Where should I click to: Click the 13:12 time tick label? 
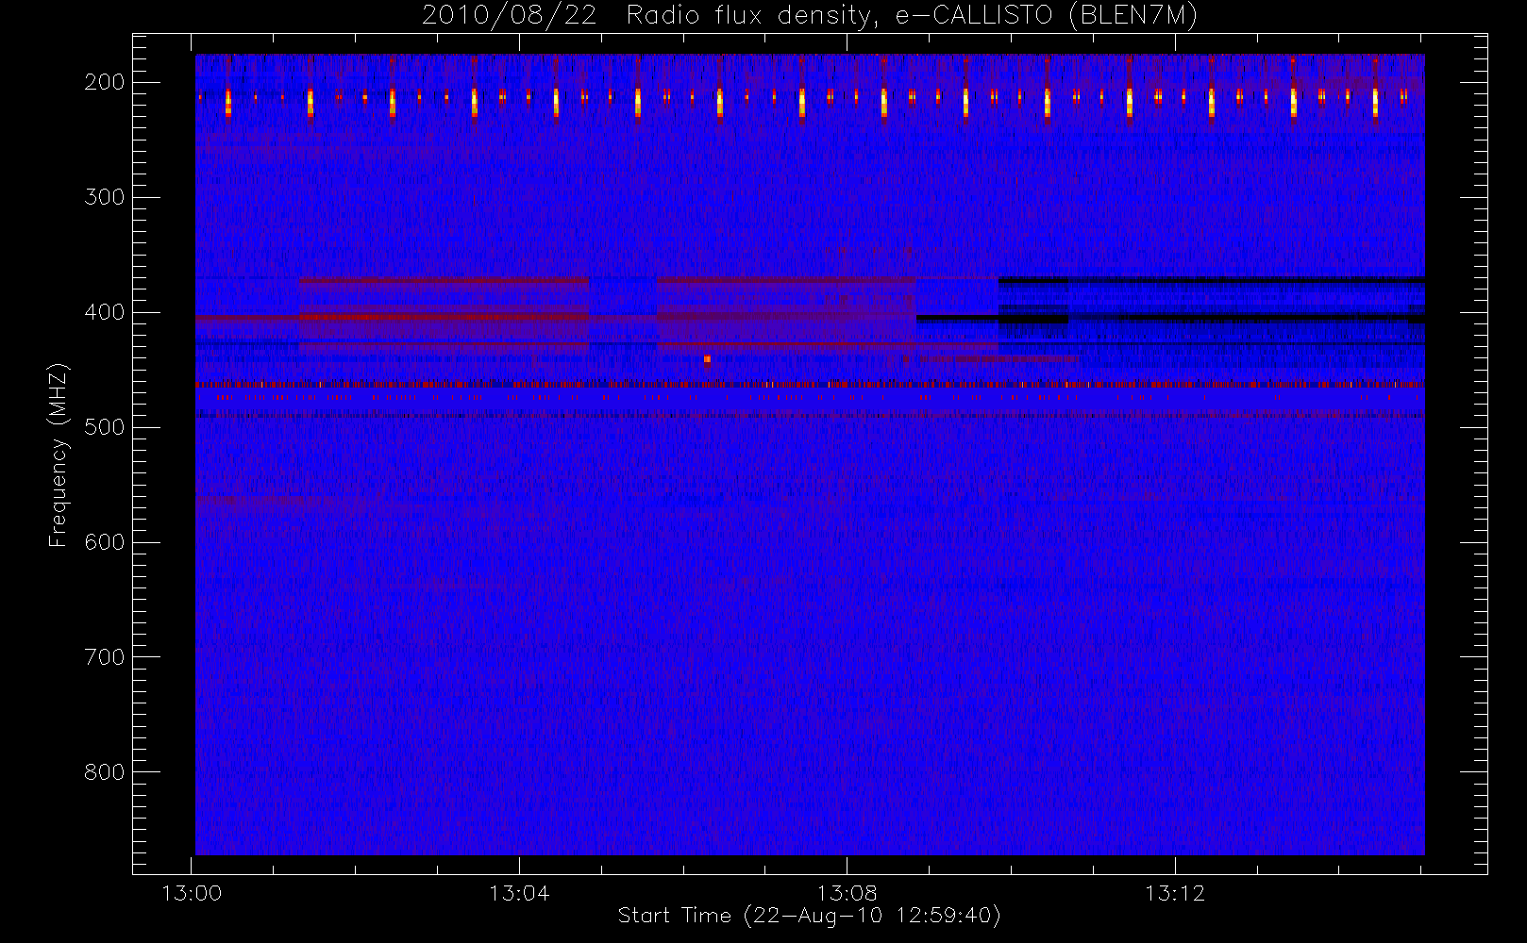tap(1175, 893)
